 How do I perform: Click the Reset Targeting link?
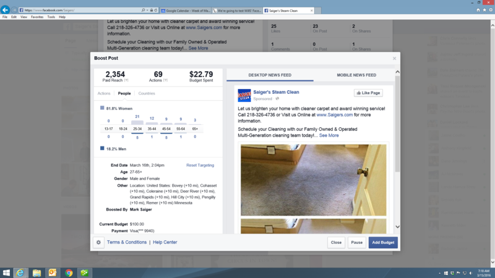200,165
